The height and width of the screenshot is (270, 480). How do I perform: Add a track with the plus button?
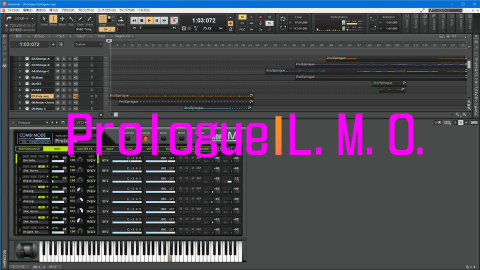(x=53, y=44)
